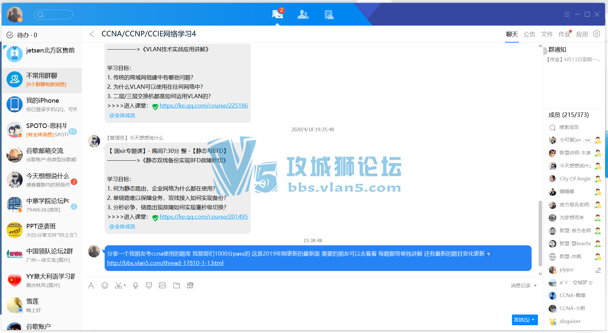Expand the screenshot options dropdown arrow
608x333 pixels.
click(x=125, y=286)
